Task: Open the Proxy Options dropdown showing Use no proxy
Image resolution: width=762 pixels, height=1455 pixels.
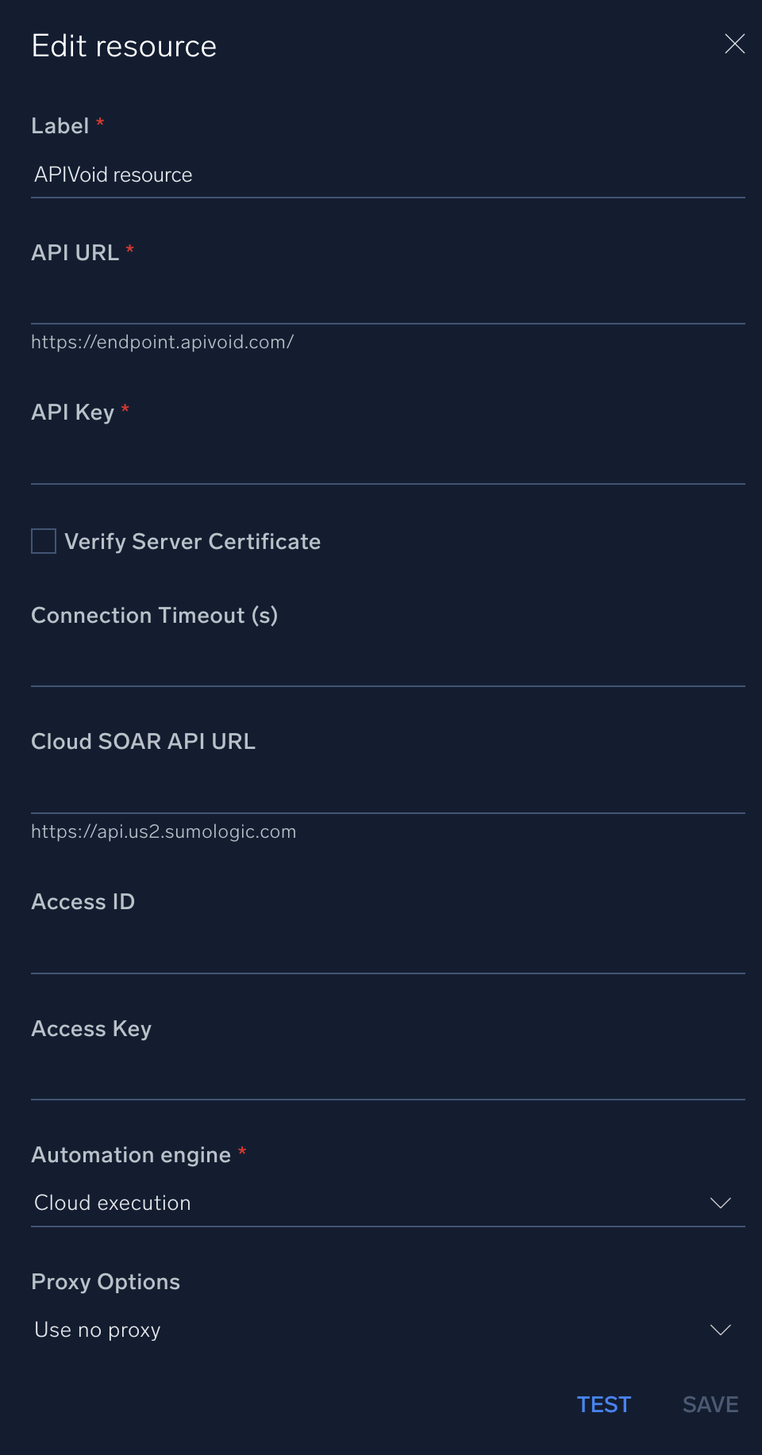Action: click(373, 1330)
